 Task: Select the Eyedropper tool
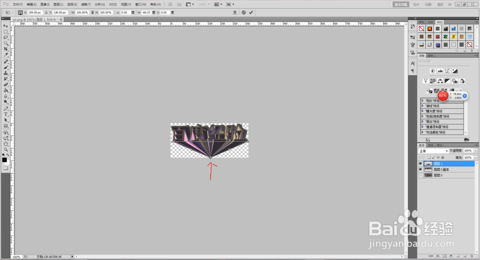pos(6,55)
